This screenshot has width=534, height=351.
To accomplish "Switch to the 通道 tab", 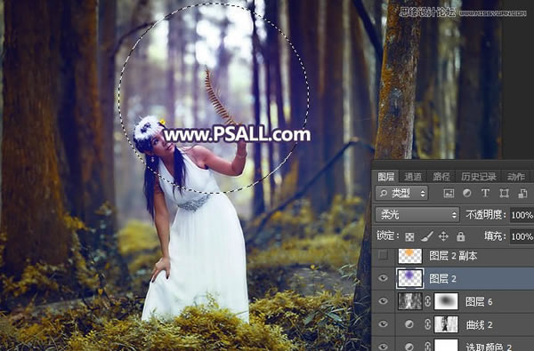I will 413,177.
